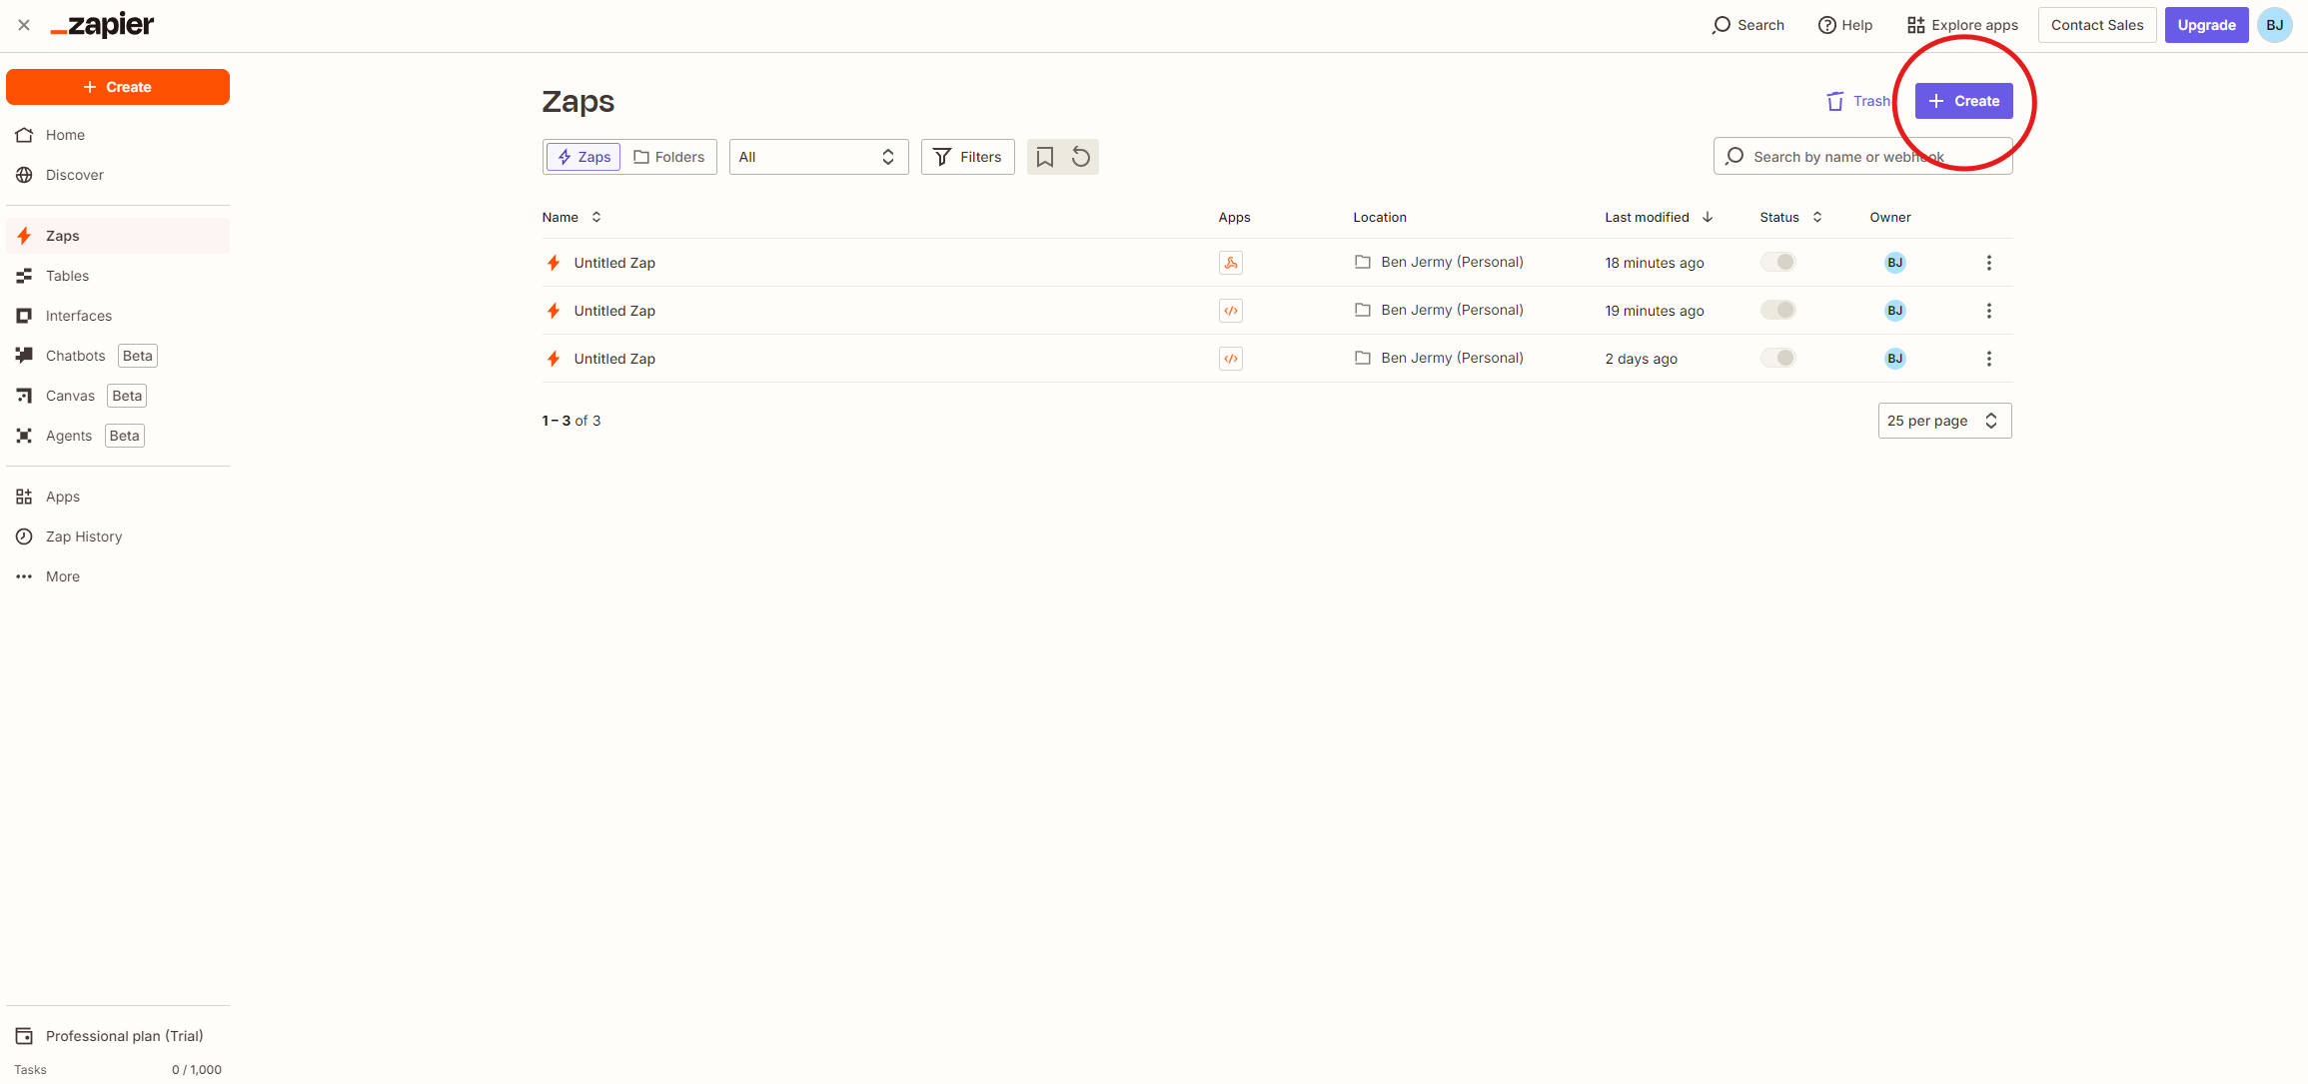Toggle status switch for the first Untitled Zap

[1777, 262]
